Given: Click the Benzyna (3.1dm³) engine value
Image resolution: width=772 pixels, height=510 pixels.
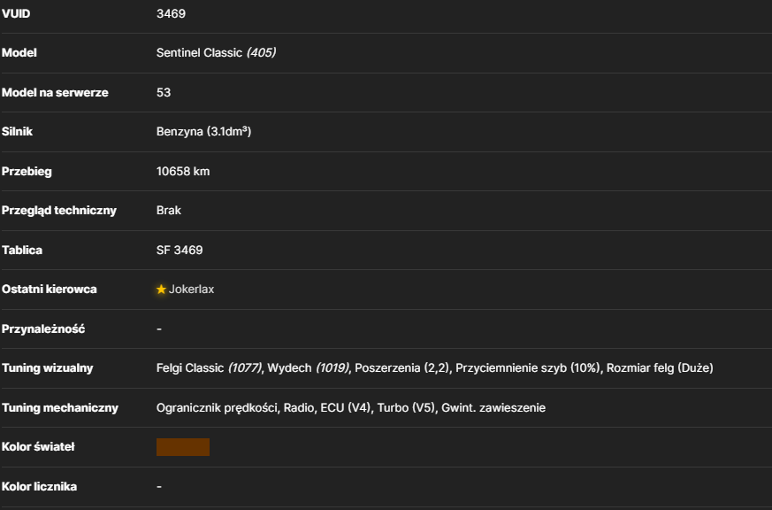Looking at the screenshot, I should tap(203, 132).
